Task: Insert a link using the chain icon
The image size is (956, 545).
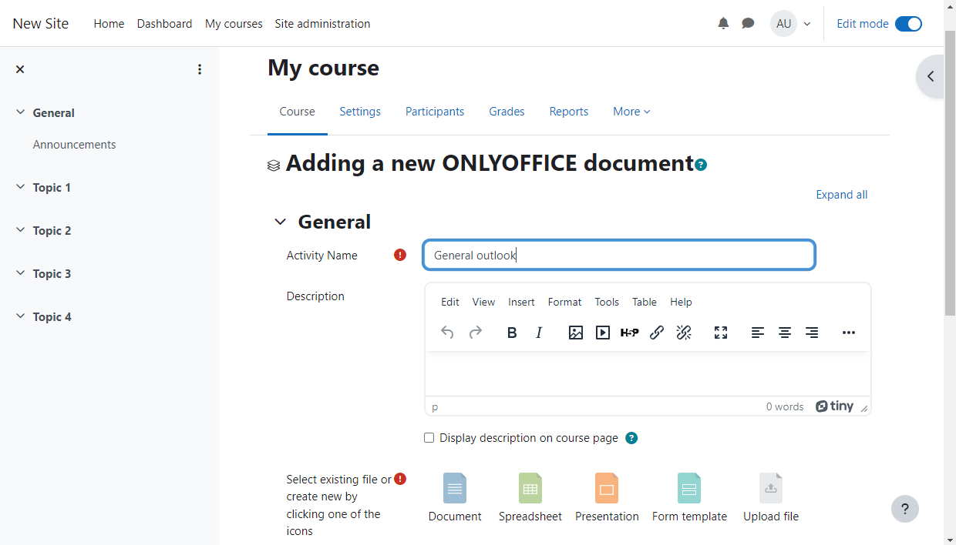Action: (656, 332)
